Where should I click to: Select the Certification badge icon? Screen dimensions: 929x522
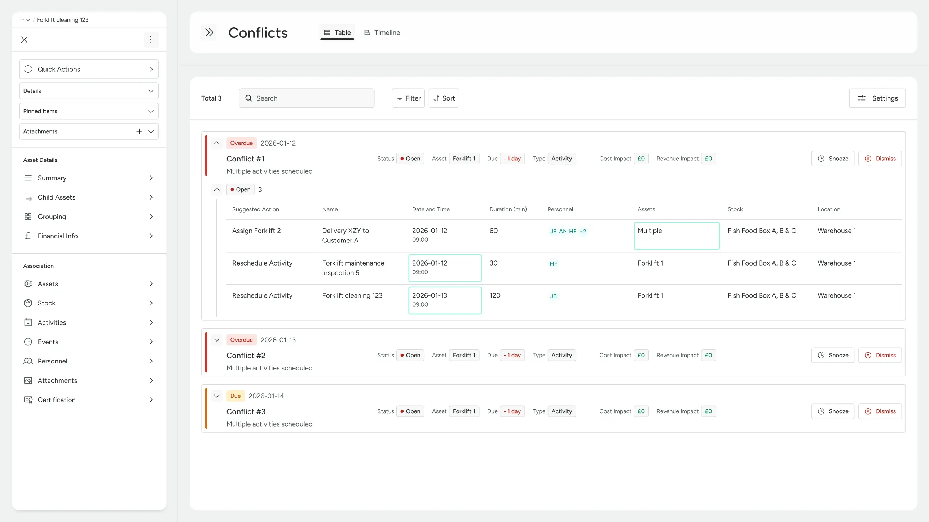click(x=28, y=400)
